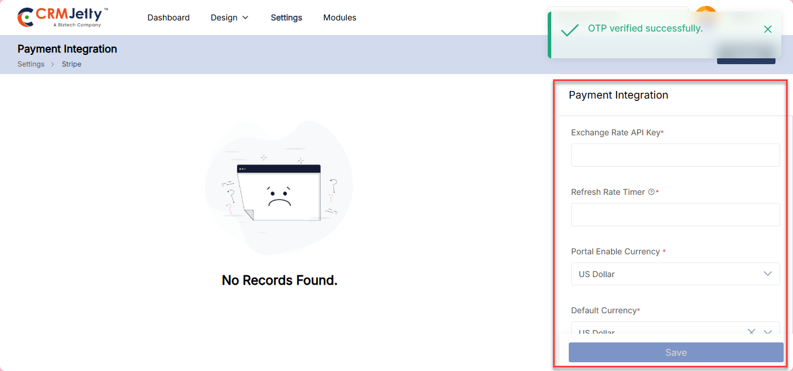This screenshot has height=371, width=793.
Task: Focus the Refresh Rate Timer input field
Action: [675, 215]
